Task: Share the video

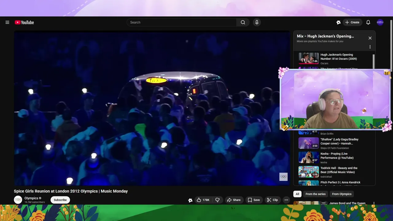Action: coord(234,200)
